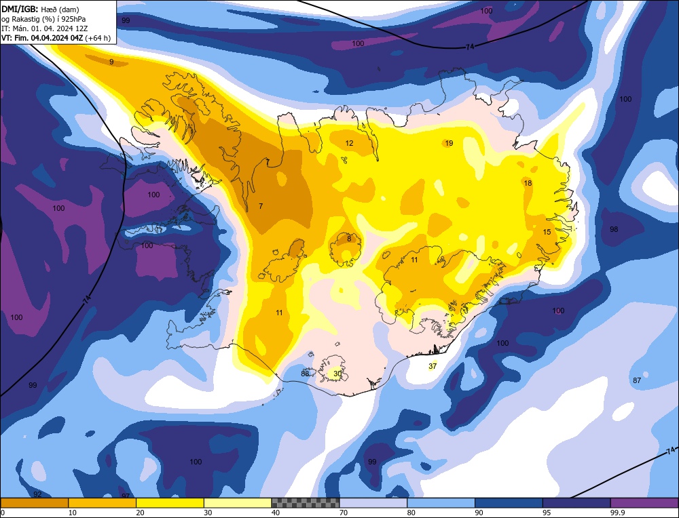Click the orange 10–20 legend swatch
The width and height of the screenshot is (679, 518).
click(x=103, y=503)
